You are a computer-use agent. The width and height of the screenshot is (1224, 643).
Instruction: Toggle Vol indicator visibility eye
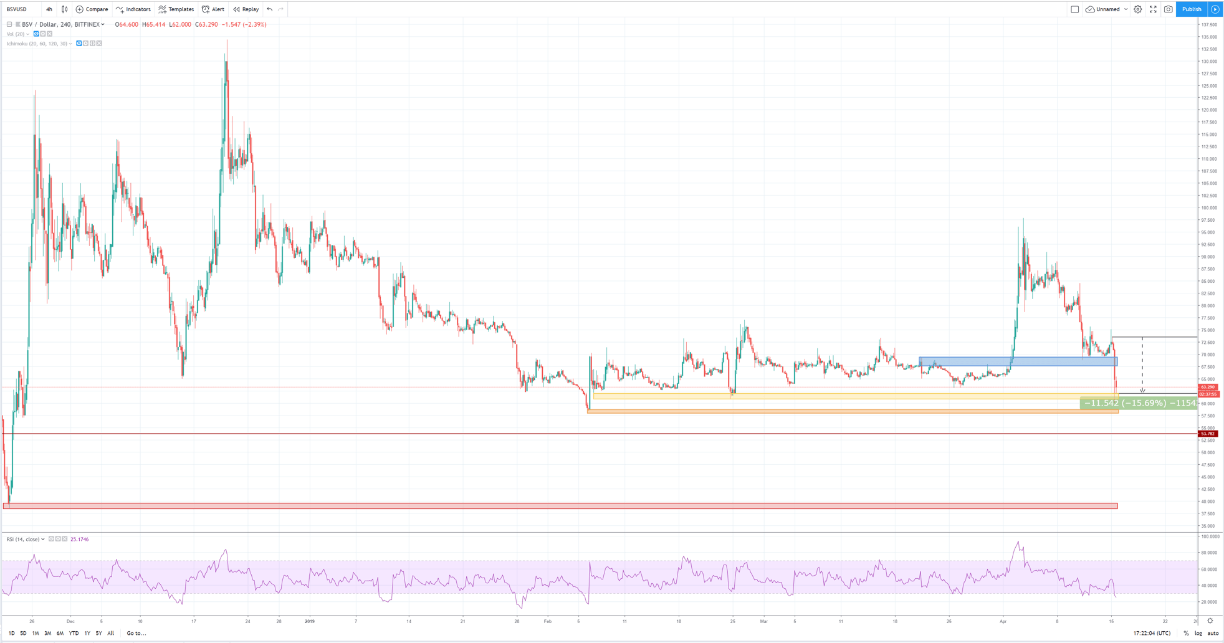pyautogui.click(x=36, y=34)
